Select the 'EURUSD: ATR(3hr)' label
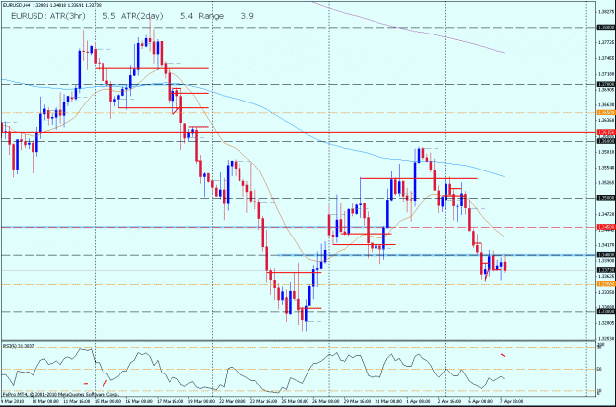 (x=47, y=16)
